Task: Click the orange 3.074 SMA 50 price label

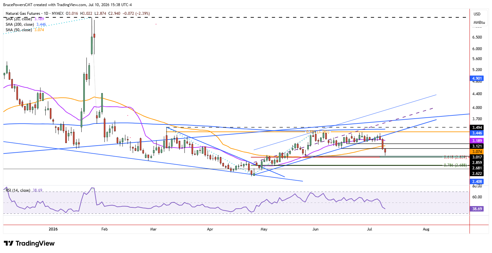Action: tap(477, 151)
